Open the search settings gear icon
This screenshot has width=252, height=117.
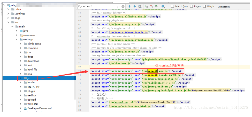[163, 6]
